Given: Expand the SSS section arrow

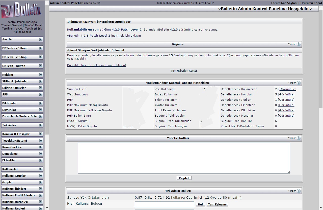Looking at the screenshot, I should [41, 94].
